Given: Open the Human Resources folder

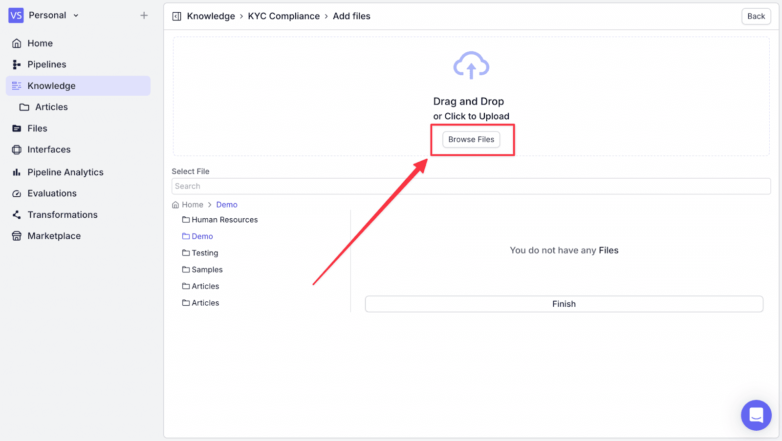Looking at the screenshot, I should tap(220, 220).
